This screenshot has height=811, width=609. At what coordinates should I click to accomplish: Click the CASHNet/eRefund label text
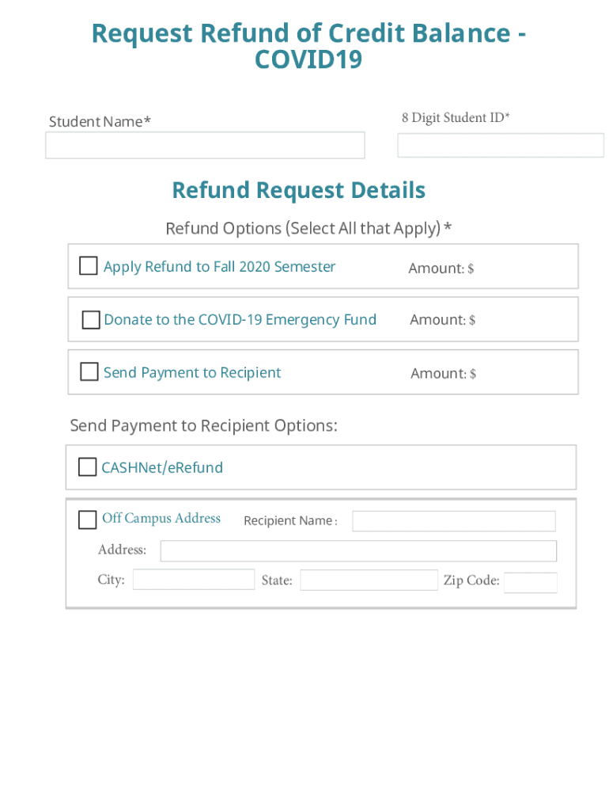pos(162,467)
